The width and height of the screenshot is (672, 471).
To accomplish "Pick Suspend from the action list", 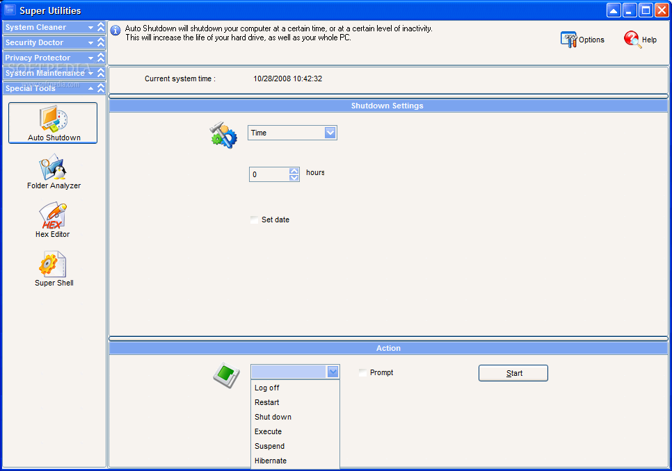I will coord(295,446).
